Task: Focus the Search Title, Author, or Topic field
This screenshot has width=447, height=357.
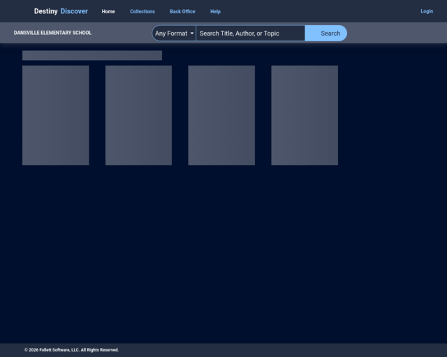Action: (250, 33)
